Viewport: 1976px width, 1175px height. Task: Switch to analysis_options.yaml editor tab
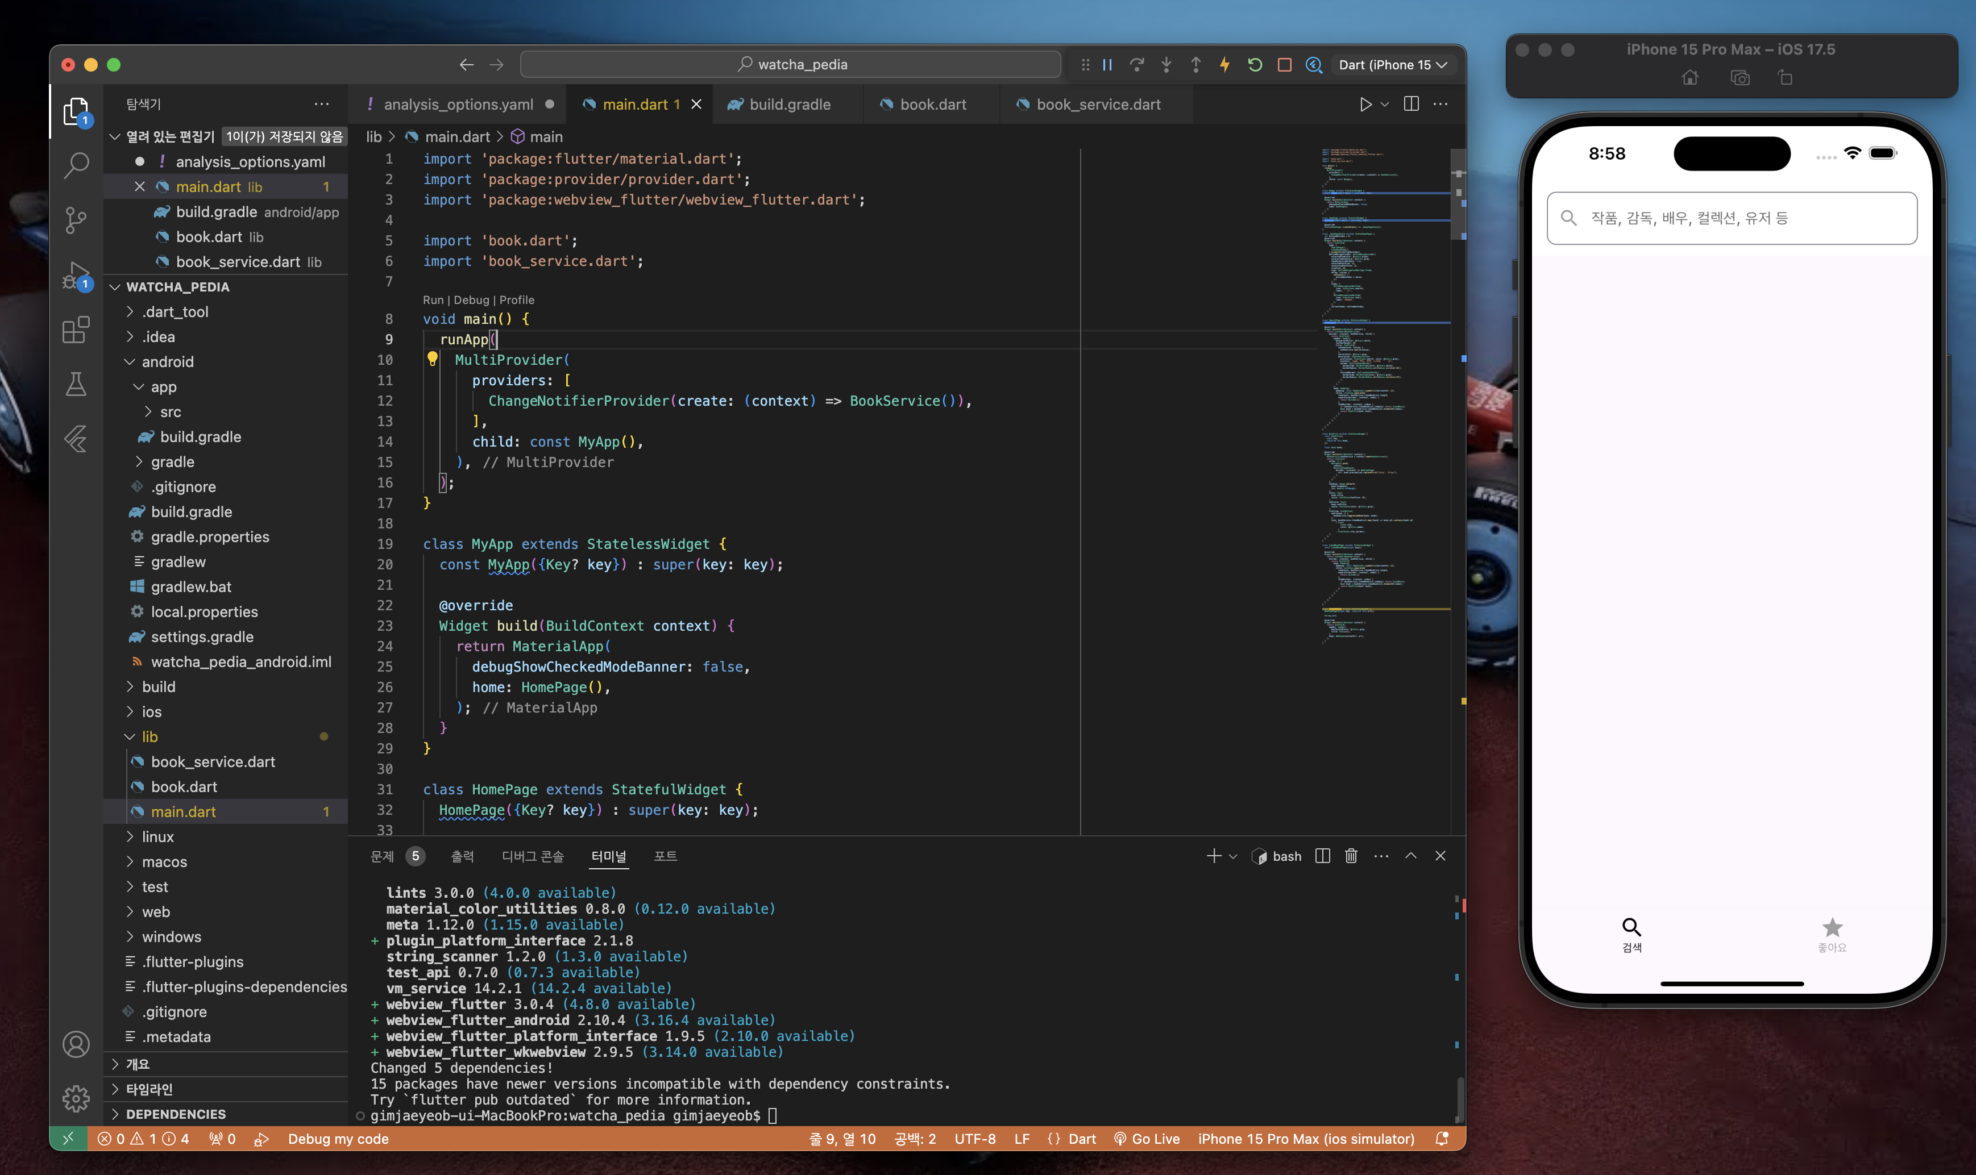tap(459, 105)
